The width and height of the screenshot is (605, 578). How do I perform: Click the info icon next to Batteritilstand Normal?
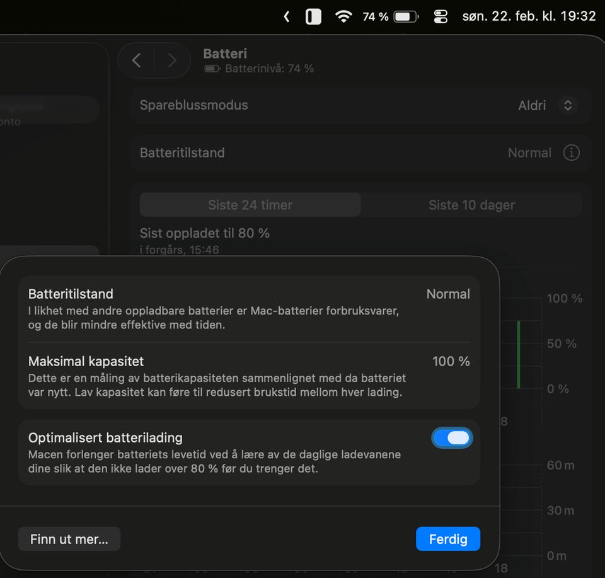coord(571,153)
